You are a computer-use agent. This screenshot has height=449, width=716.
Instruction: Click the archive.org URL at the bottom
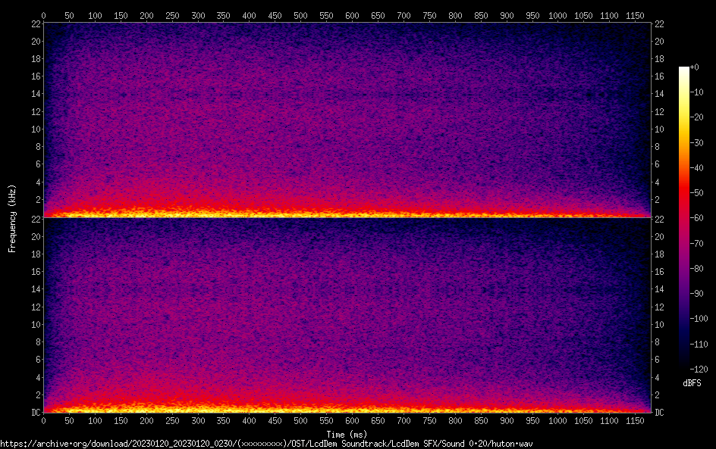(x=265, y=444)
